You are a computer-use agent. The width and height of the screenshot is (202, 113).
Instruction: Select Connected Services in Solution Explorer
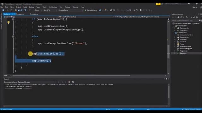[186, 35]
